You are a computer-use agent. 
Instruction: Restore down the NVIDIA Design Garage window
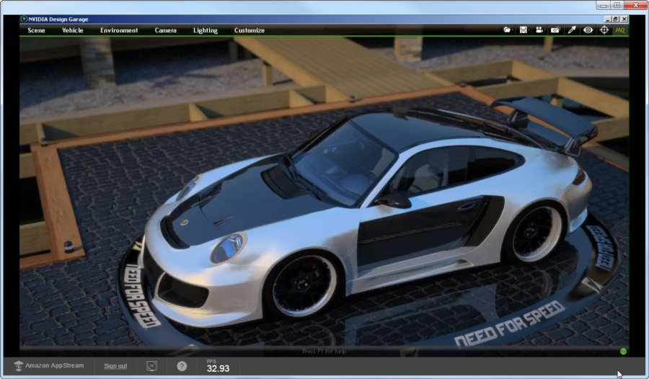point(617,19)
